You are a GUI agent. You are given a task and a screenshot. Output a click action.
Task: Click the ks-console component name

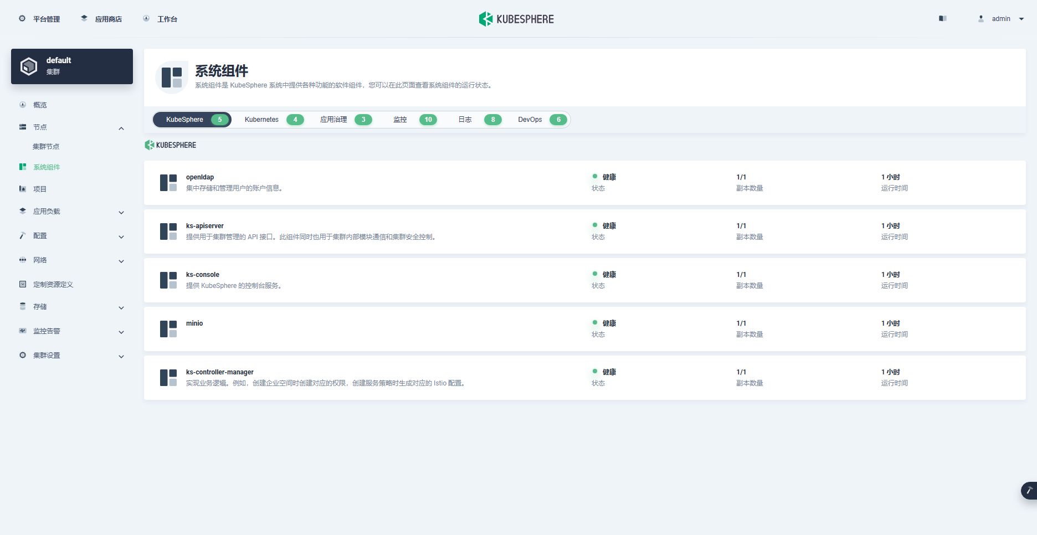pyautogui.click(x=202, y=274)
